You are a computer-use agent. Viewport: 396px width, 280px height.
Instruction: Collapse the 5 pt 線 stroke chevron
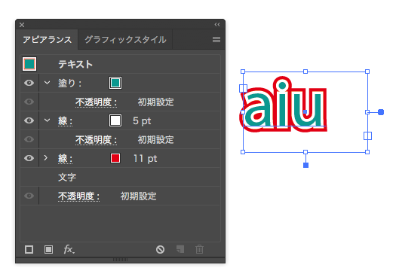47,120
